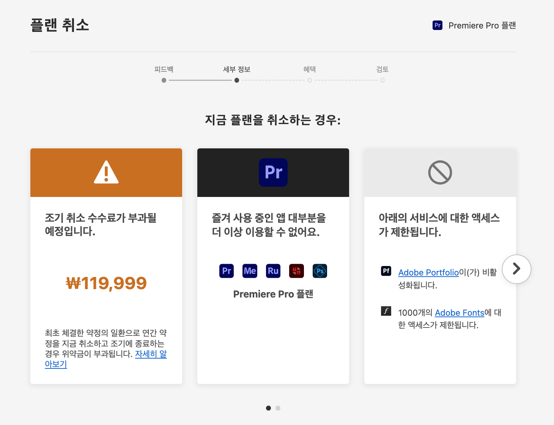554x425 pixels.
Task: Select the small Premiere Pro app icon in the row
Action: (x=227, y=271)
